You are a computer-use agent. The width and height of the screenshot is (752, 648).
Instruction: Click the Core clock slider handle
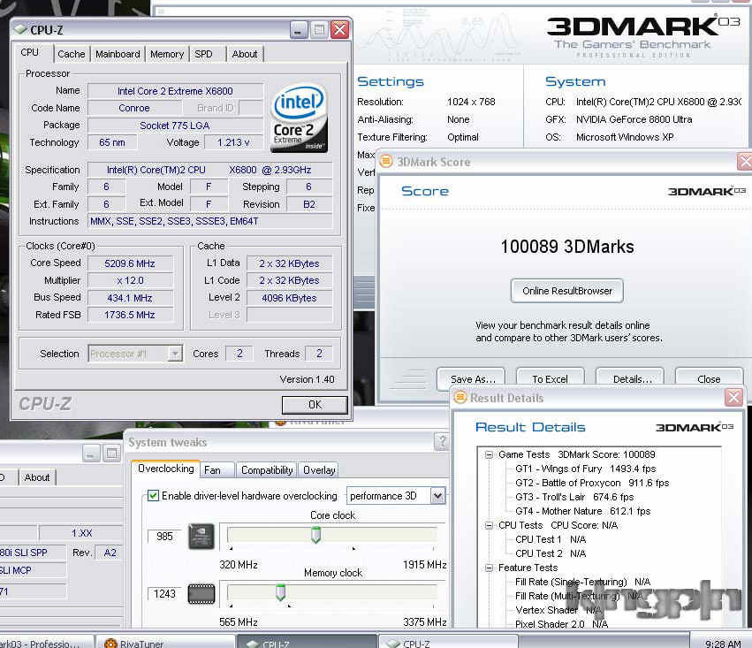(x=315, y=536)
